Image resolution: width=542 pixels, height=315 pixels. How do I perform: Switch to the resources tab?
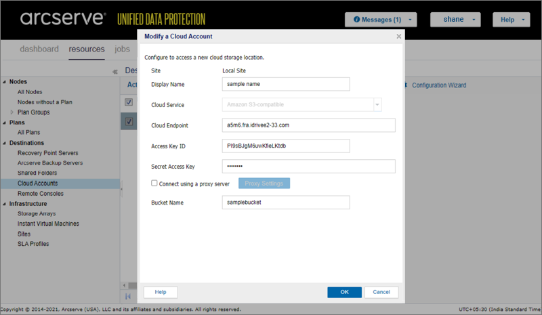coord(87,49)
